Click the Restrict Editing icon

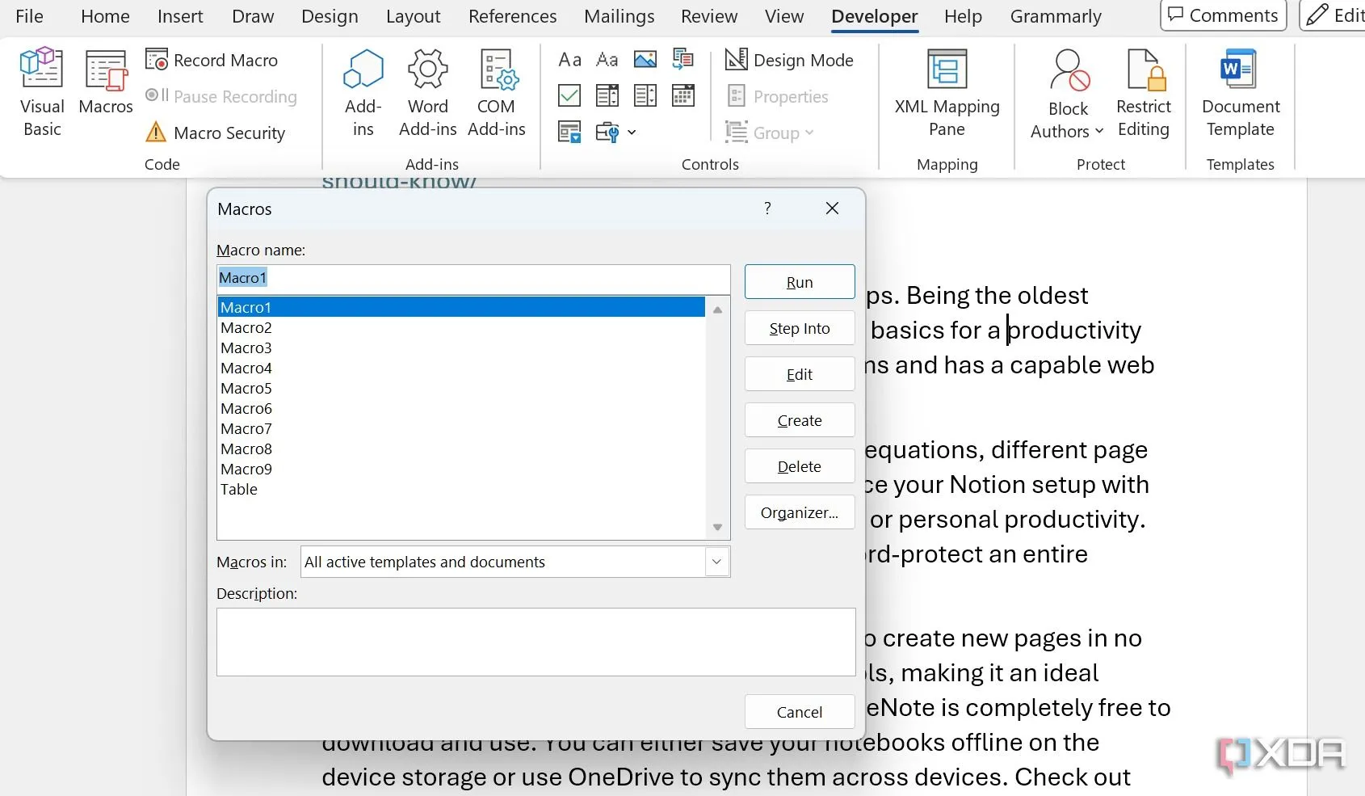[x=1143, y=91]
